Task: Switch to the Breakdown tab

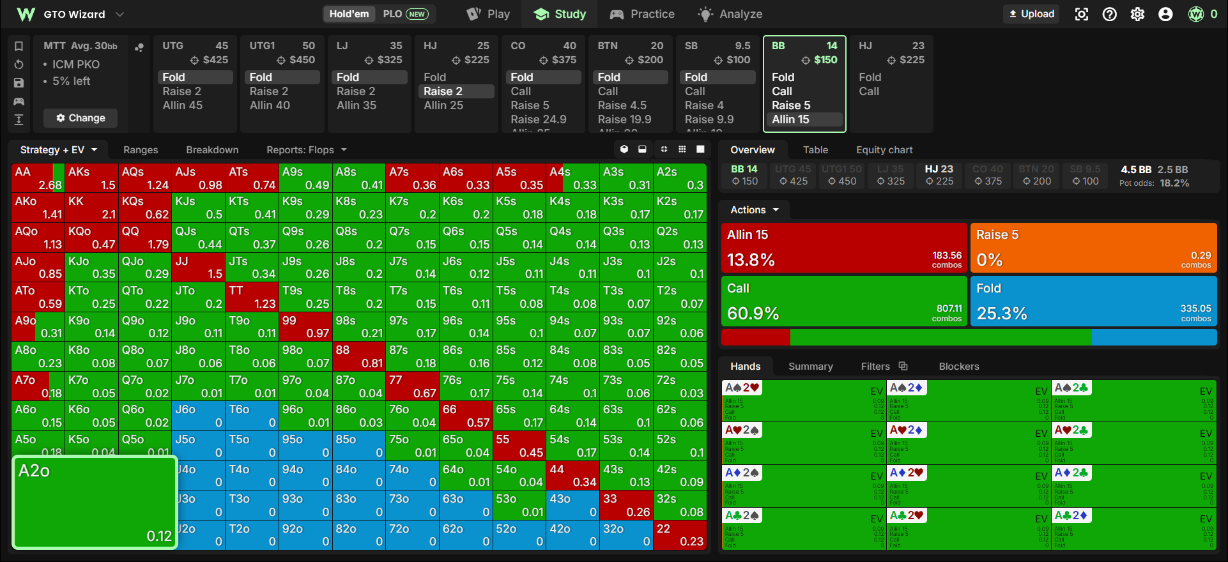Action: 212,150
